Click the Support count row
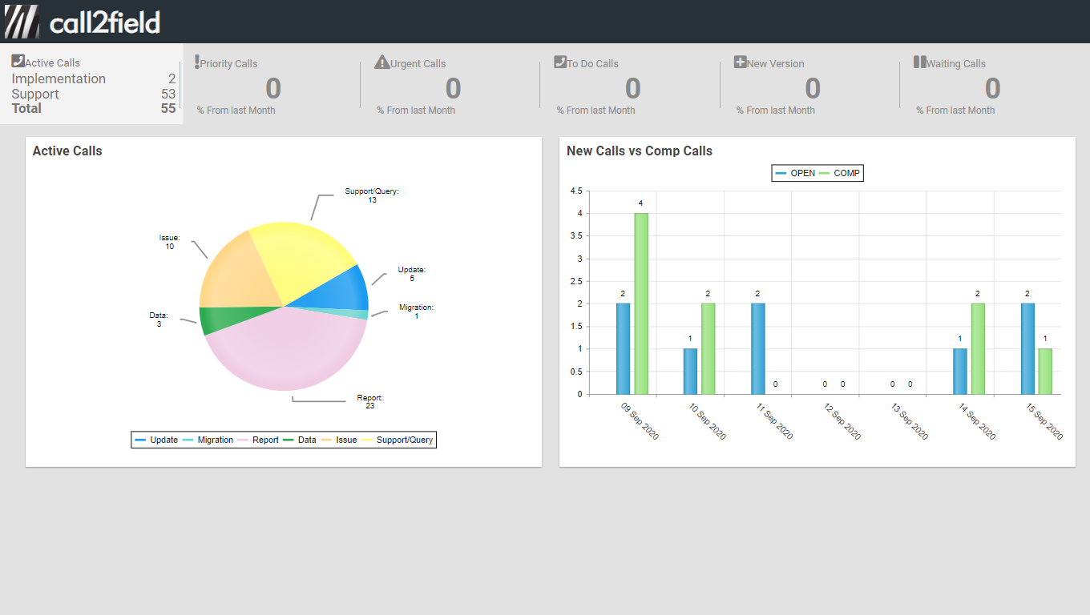Image resolution: width=1090 pixels, height=615 pixels. tap(94, 94)
